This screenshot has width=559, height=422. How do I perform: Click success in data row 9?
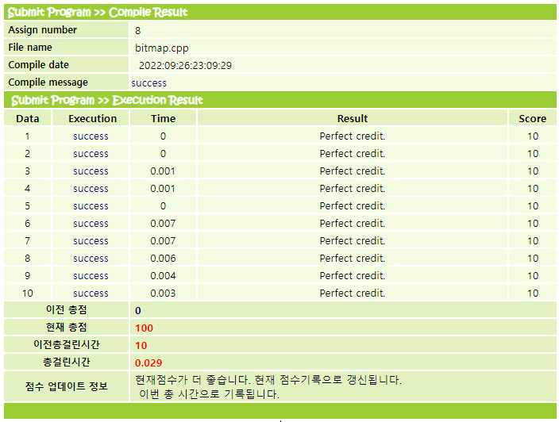[91, 276]
